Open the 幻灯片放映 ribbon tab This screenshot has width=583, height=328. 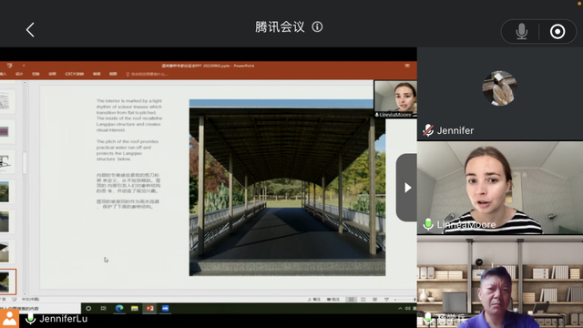point(75,74)
